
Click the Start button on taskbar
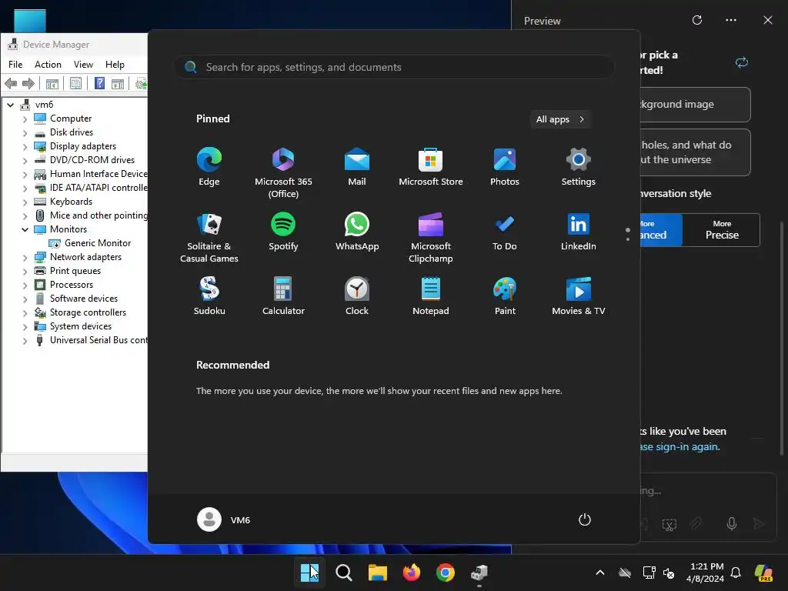pyautogui.click(x=309, y=573)
